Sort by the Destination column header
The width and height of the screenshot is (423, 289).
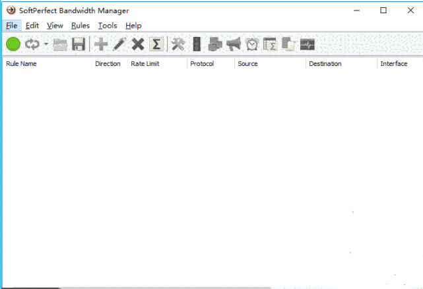click(x=341, y=64)
